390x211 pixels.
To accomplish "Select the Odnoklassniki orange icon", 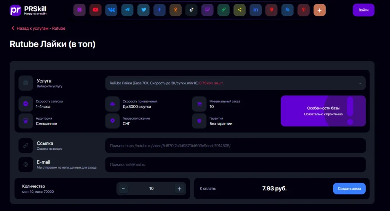I will 176,10.
